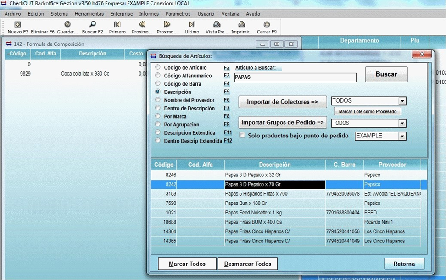Open the Ayuda menu
Viewport: 446px width, 280px height.
[x=253, y=14]
